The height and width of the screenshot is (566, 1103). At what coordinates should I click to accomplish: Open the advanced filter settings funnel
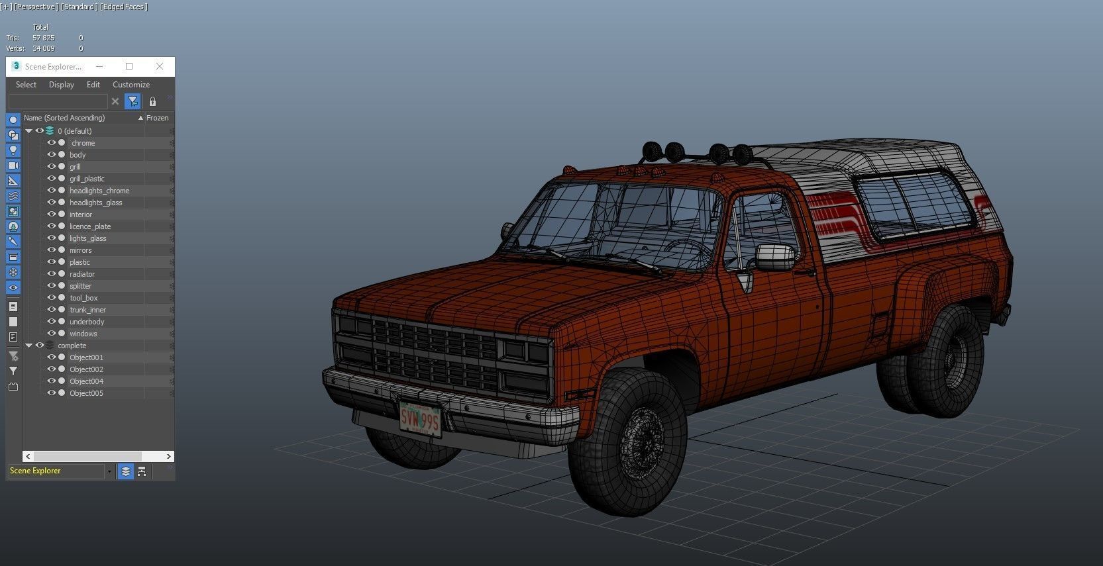point(13,356)
